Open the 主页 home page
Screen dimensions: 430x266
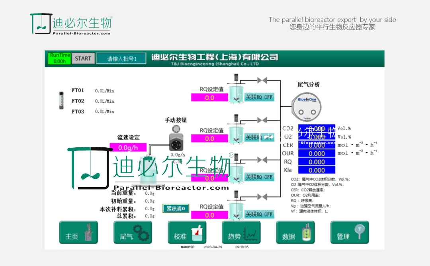(x=78, y=232)
